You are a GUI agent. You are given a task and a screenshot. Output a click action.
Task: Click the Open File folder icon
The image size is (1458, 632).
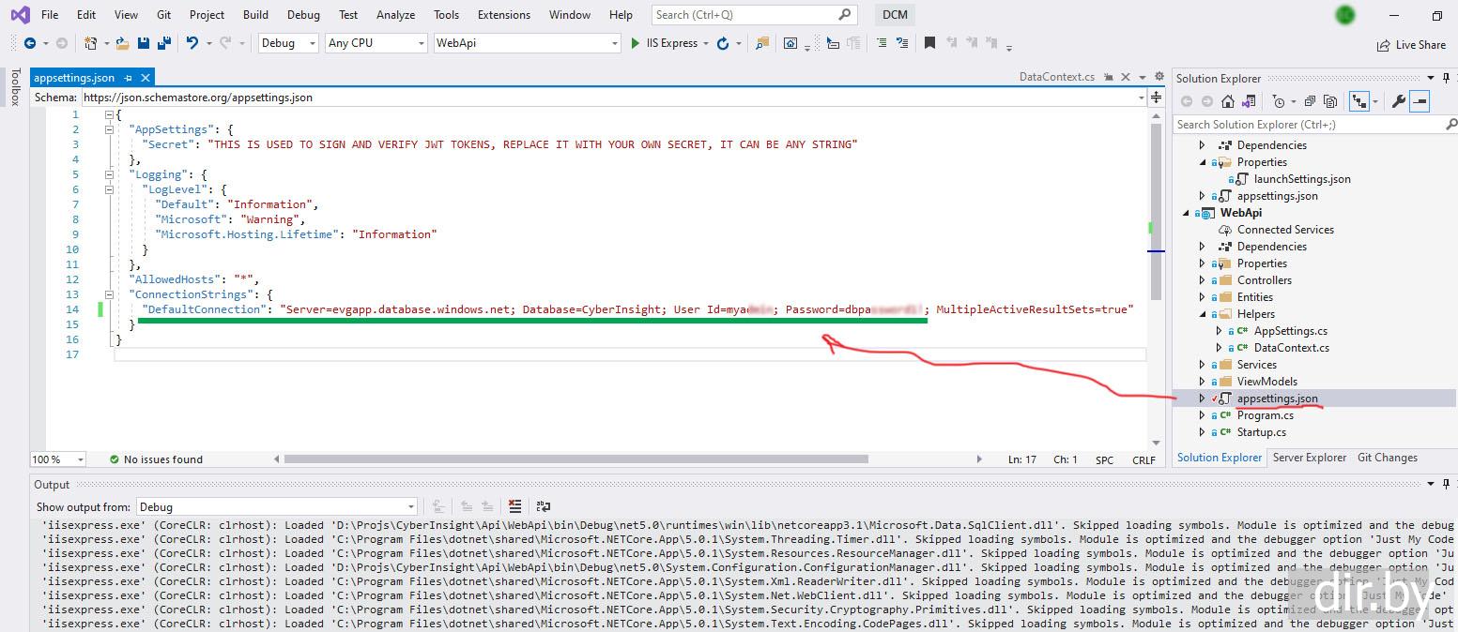(123, 43)
